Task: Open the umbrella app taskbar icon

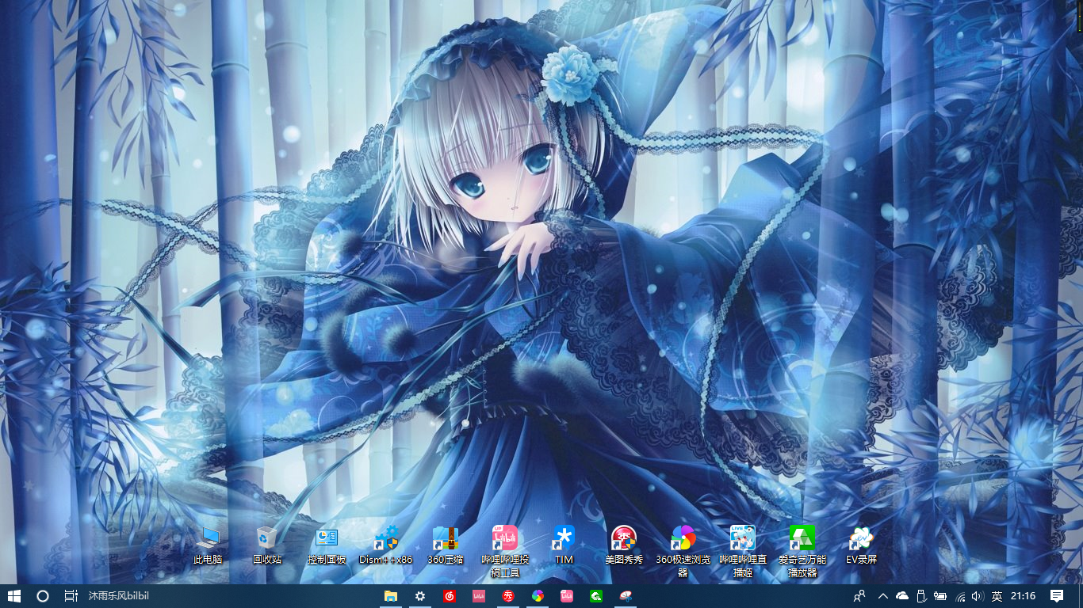Action: pyautogui.click(x=626, y=596)
